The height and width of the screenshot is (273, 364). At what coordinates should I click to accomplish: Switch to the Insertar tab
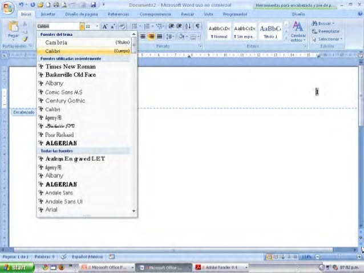point(48,14)
